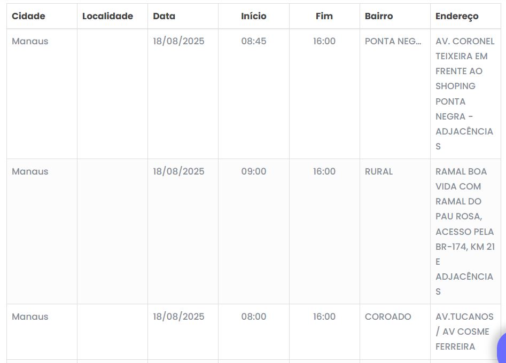
Task: Select the Fim column header
Action: click(324, 16)
